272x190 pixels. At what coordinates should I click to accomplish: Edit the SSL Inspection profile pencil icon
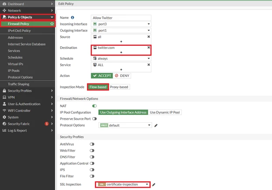click(154, 185)
